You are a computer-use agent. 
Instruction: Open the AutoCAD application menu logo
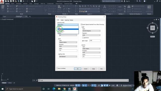(2, 2)
